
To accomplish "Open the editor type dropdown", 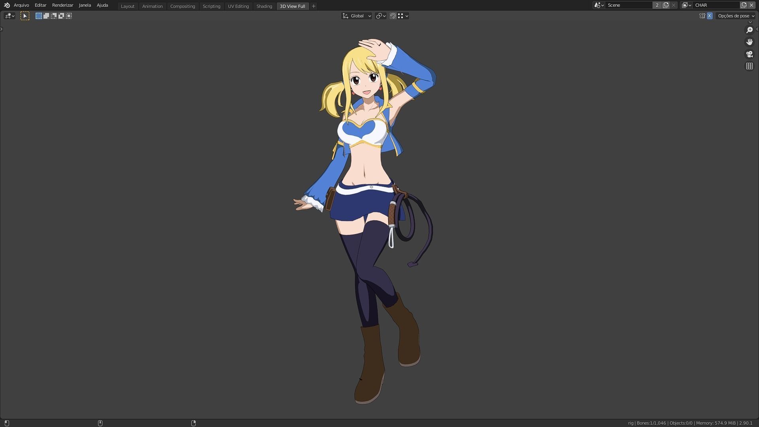I will [9, 16].
